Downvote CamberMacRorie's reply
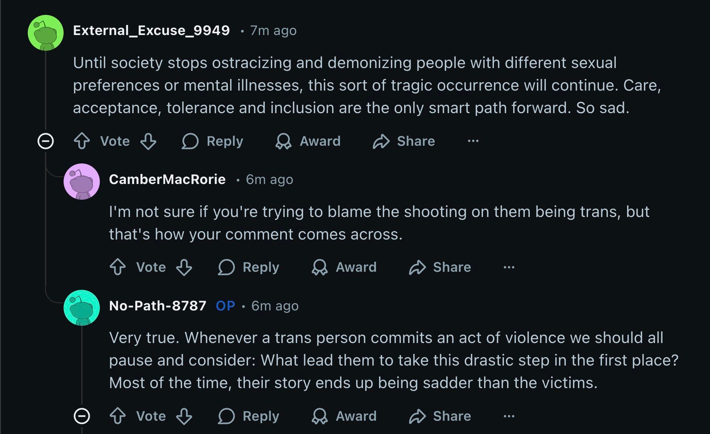The width and height of the screenshot is (710, 434). coord(184,267)
